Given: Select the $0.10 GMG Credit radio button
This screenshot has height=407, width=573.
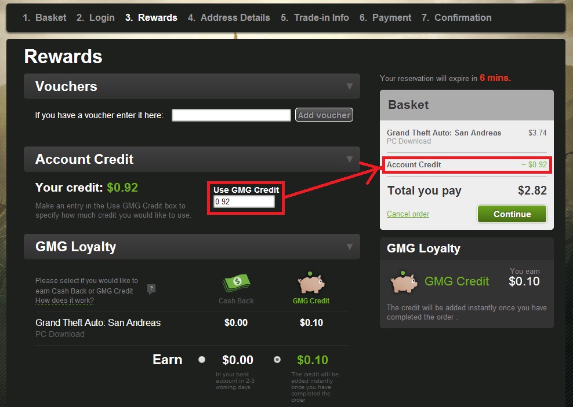Looking at the screenshot, I should [x=277, y=360].
